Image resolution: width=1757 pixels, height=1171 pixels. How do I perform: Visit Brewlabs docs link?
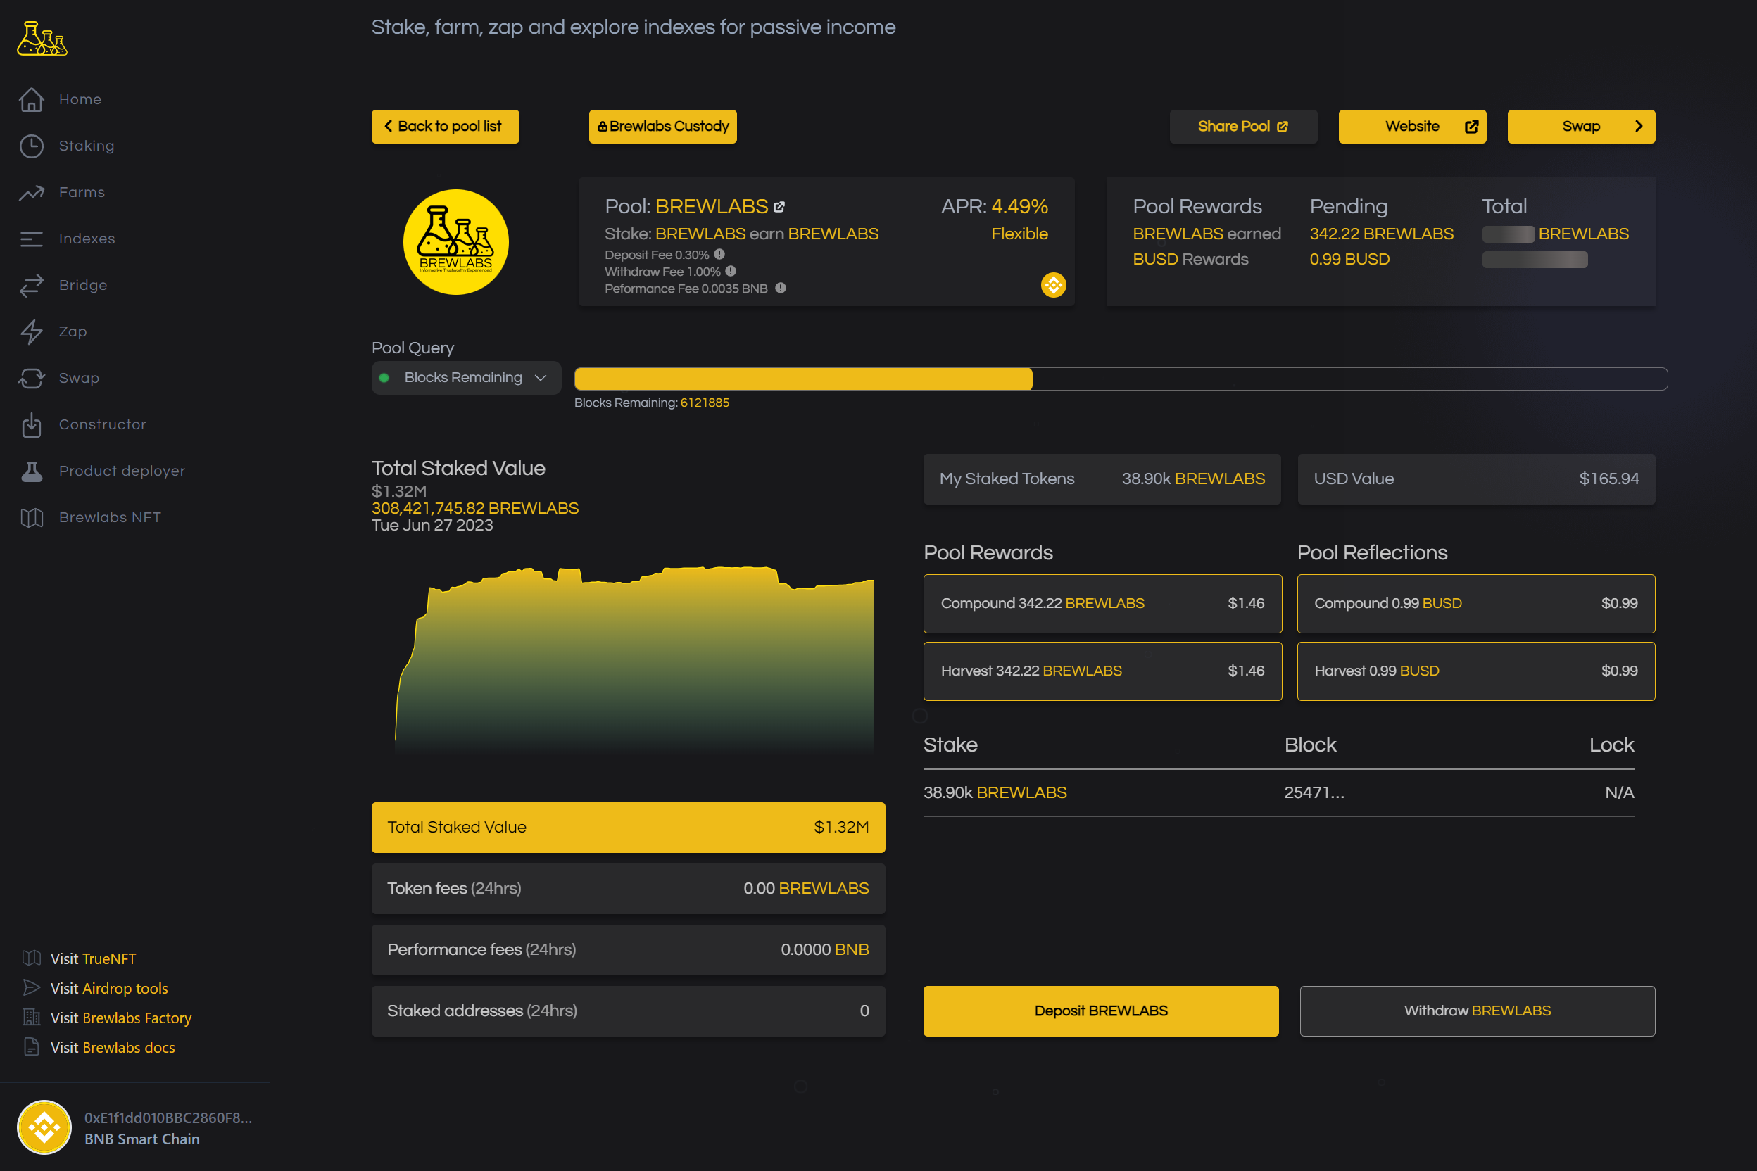pyautogui.click(x=113, y=1048)
